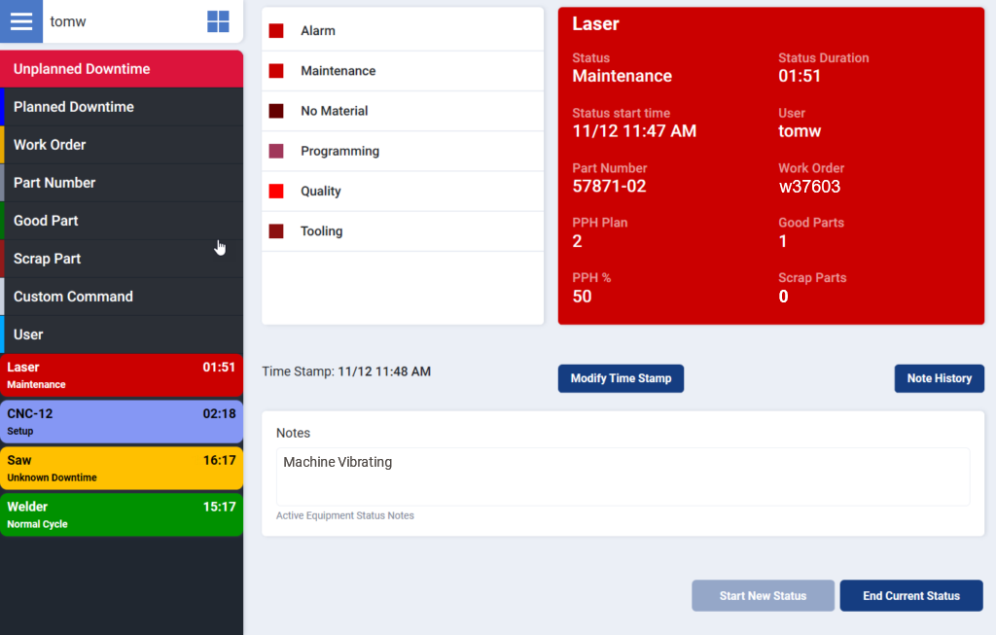996x635 pixels.
Task: Select the Welder Normal Cycle tile
Action: (122, 515)
